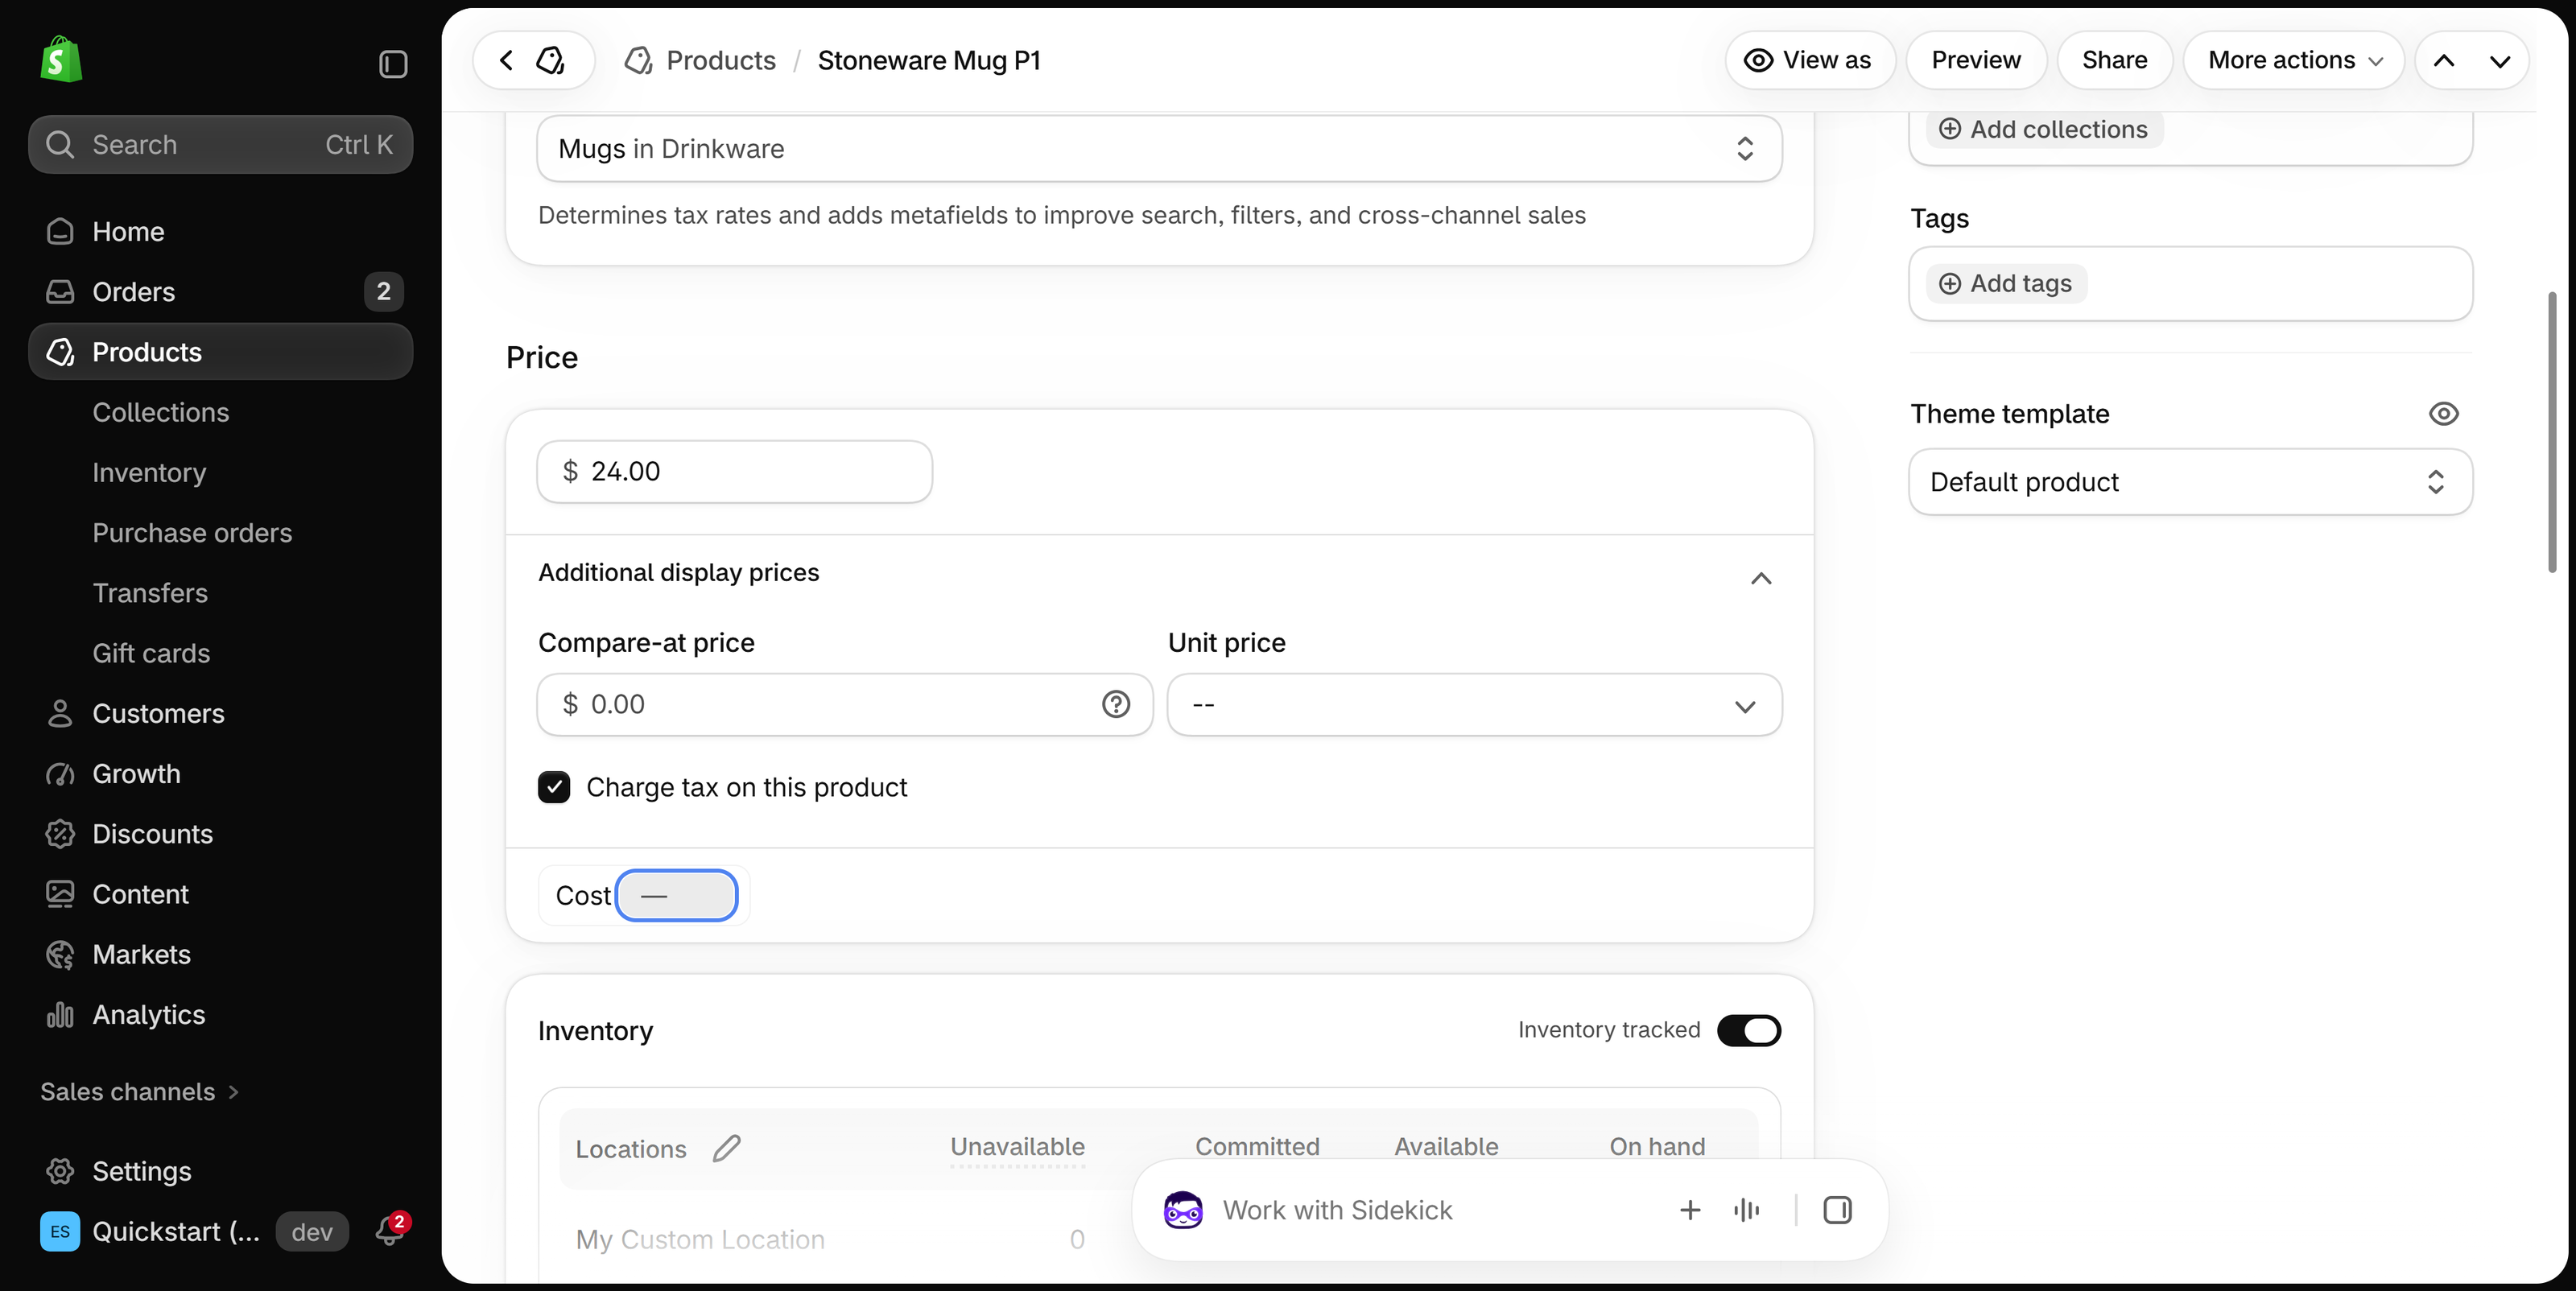Start voice input in Sidekick bar
Screen dimensions: 2576x1291
[x=1746, y=1211]
